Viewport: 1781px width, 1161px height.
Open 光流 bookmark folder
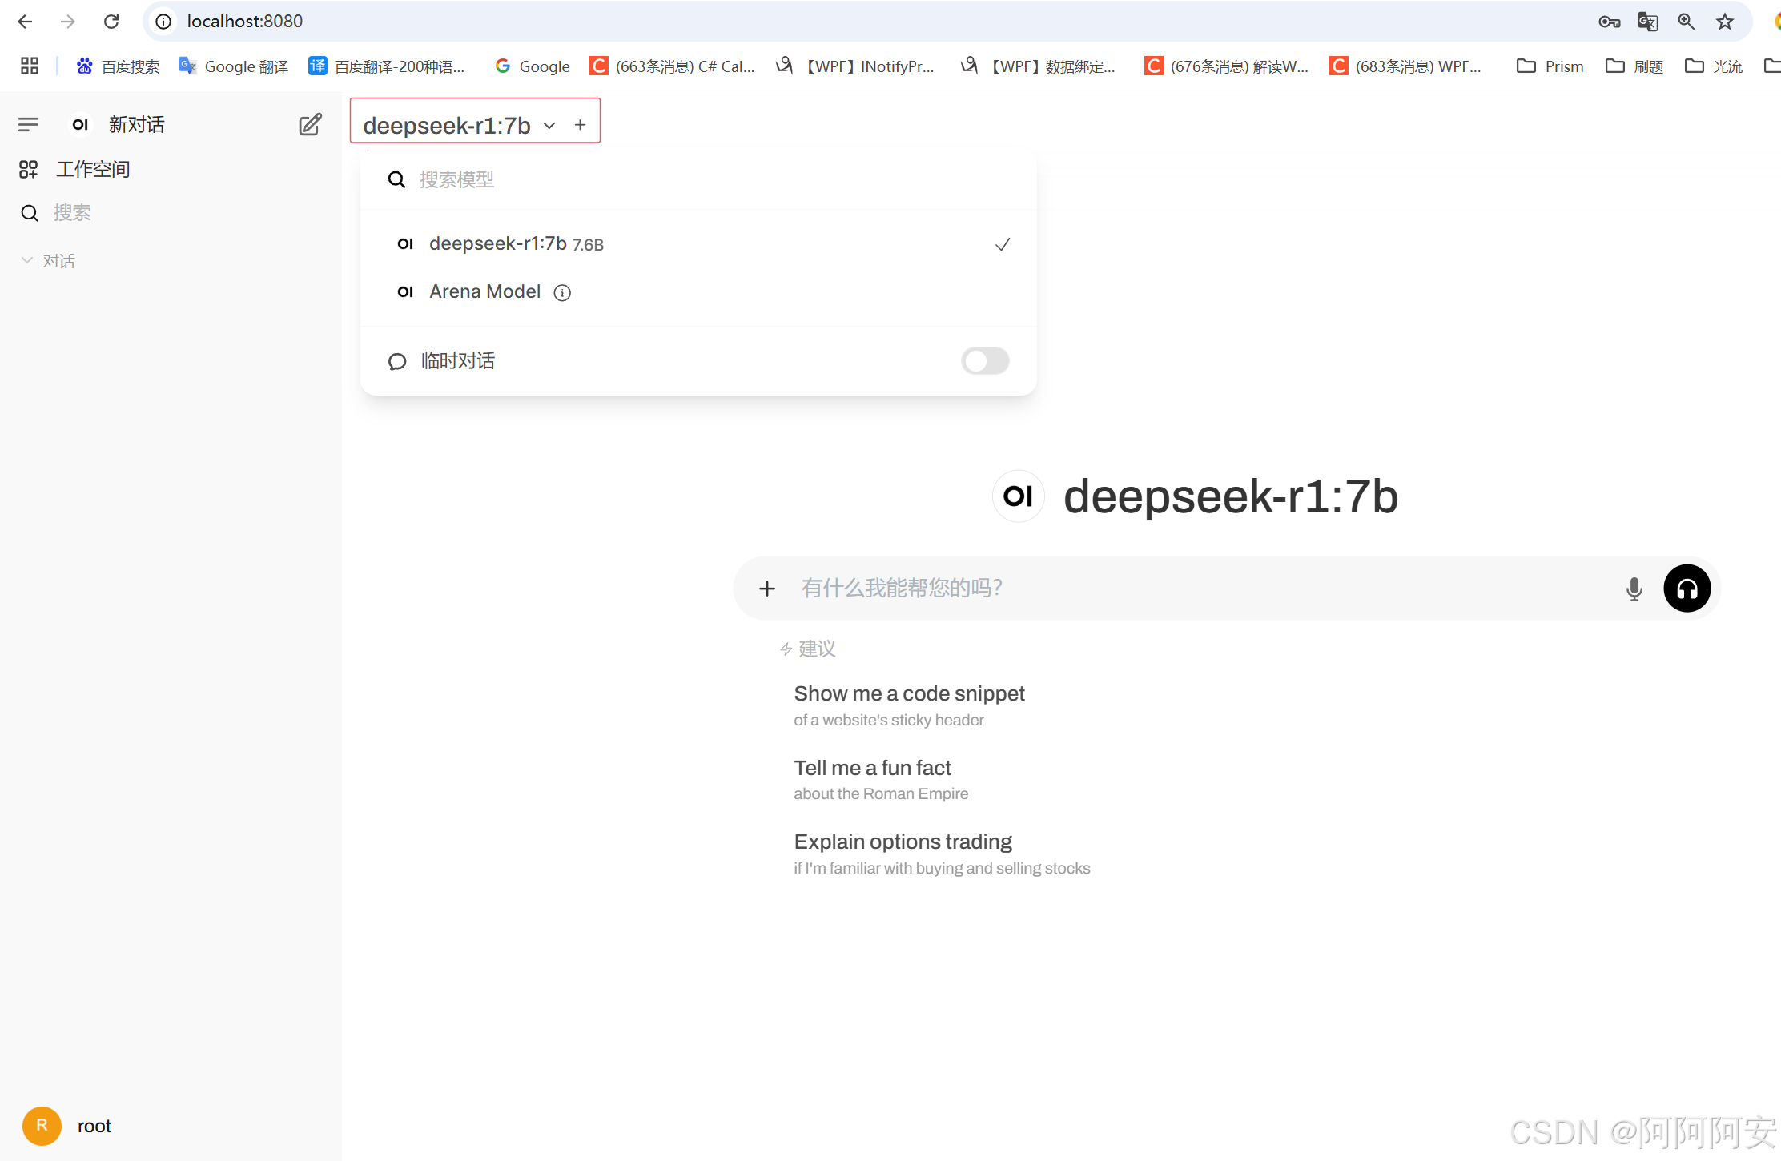click(x=1714, y=66)
